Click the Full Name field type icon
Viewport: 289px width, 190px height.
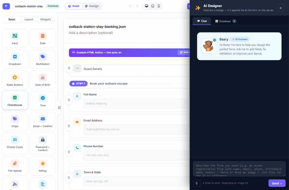[77, 96]
